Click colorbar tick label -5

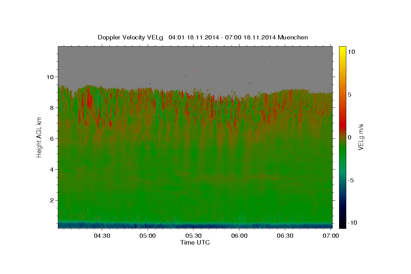(x=350, y=180)
